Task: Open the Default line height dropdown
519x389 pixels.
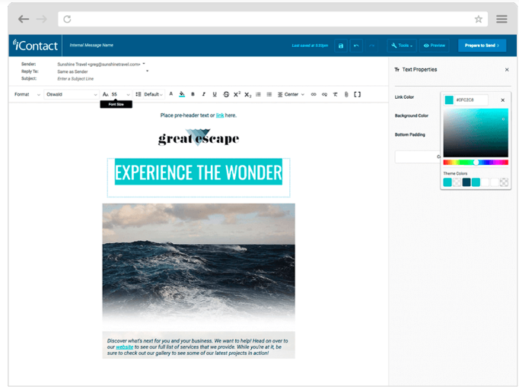Action: coord(153,94)
